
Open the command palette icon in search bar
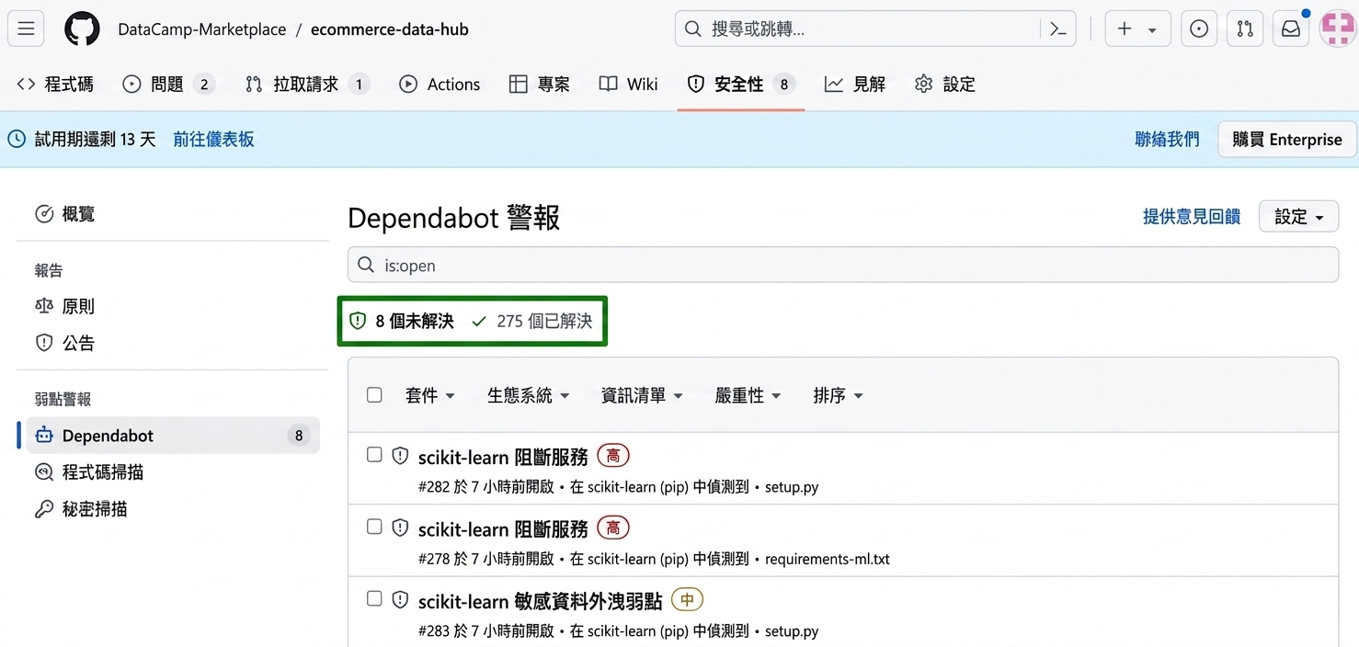(x=1058, y=29)
